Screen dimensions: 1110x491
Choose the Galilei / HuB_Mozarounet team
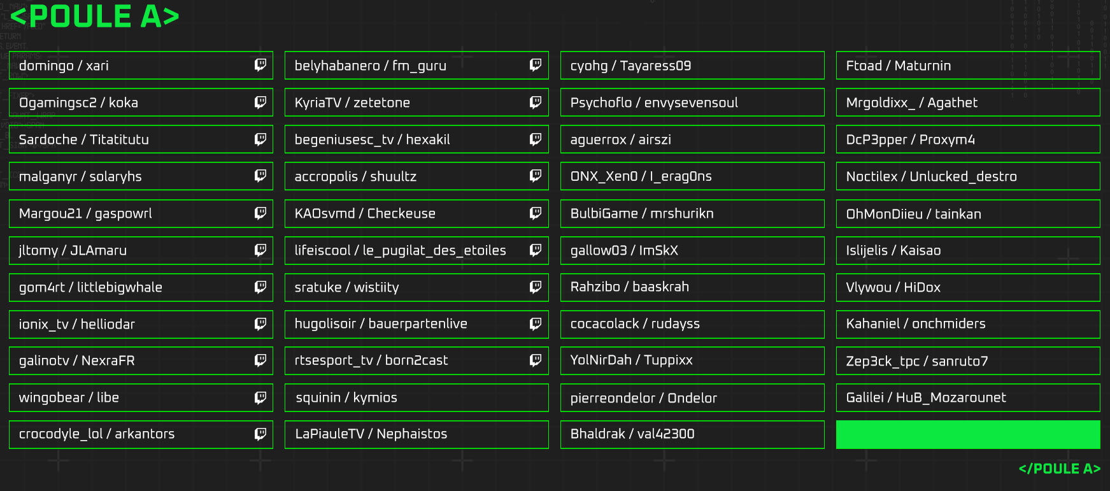click(967, 397)
